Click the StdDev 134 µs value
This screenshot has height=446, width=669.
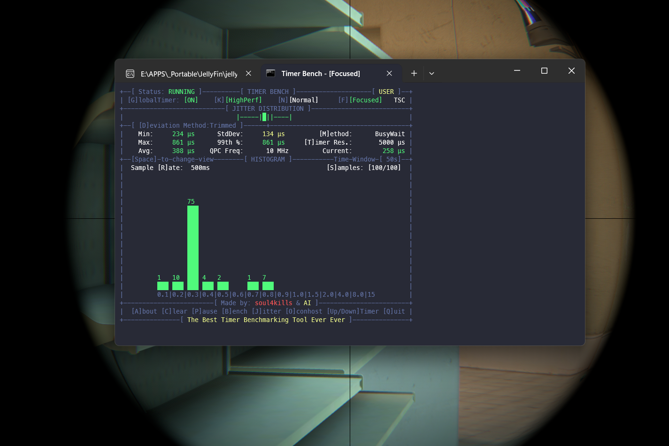pyautogui.click(x=274, y=134)
